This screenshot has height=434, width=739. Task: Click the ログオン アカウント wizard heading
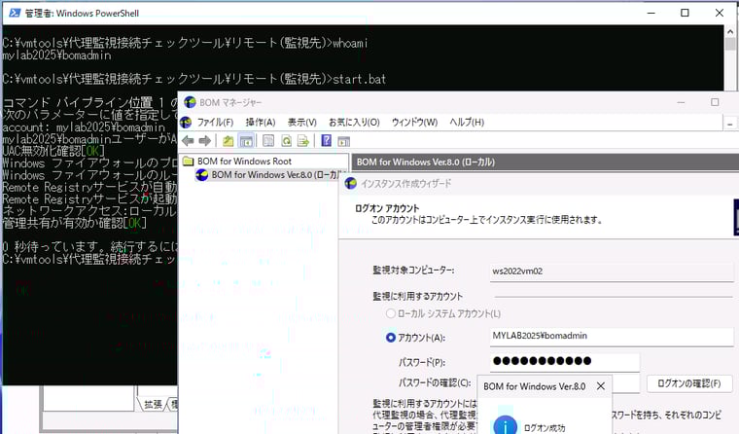pos(387,208)
